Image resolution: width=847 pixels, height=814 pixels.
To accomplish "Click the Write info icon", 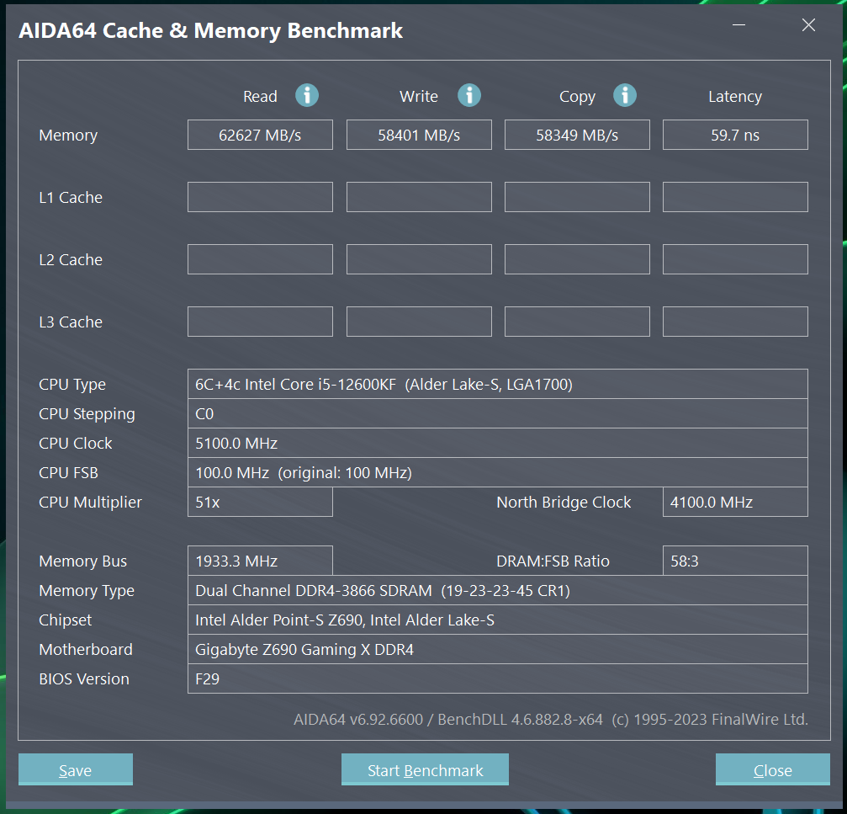I will pos(468,95).
